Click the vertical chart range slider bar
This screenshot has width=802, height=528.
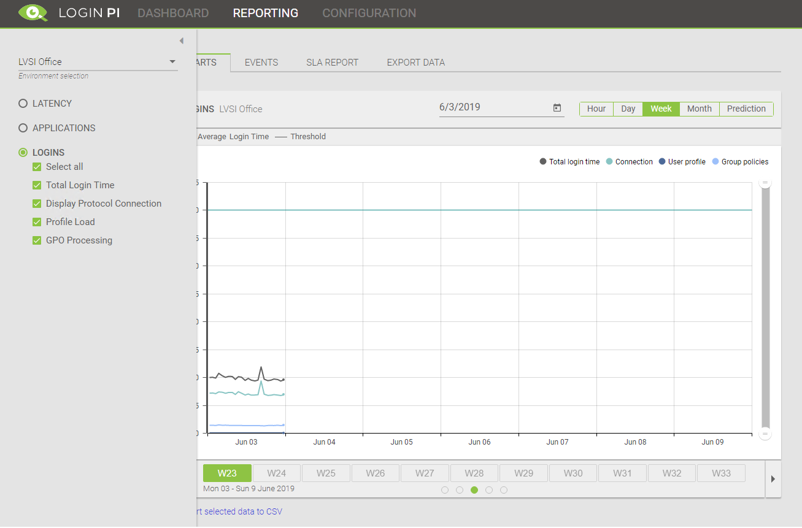click(x=765, y=308)
